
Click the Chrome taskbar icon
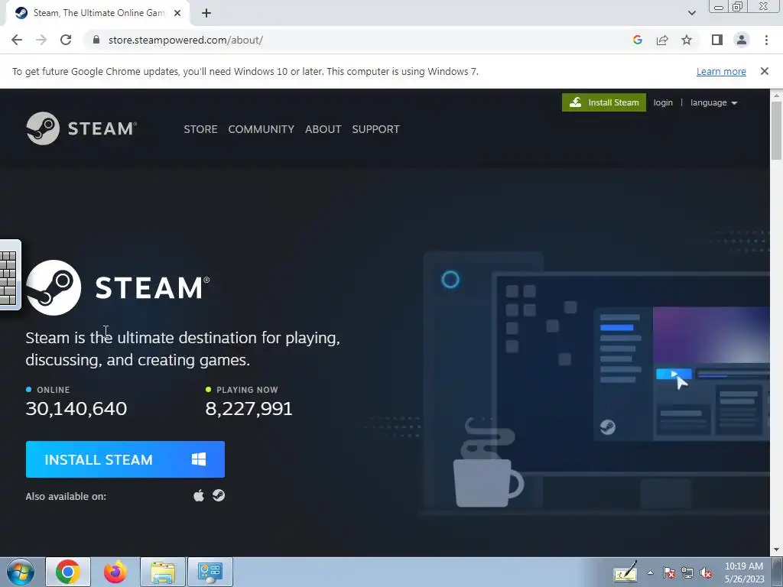click(68, 572)
